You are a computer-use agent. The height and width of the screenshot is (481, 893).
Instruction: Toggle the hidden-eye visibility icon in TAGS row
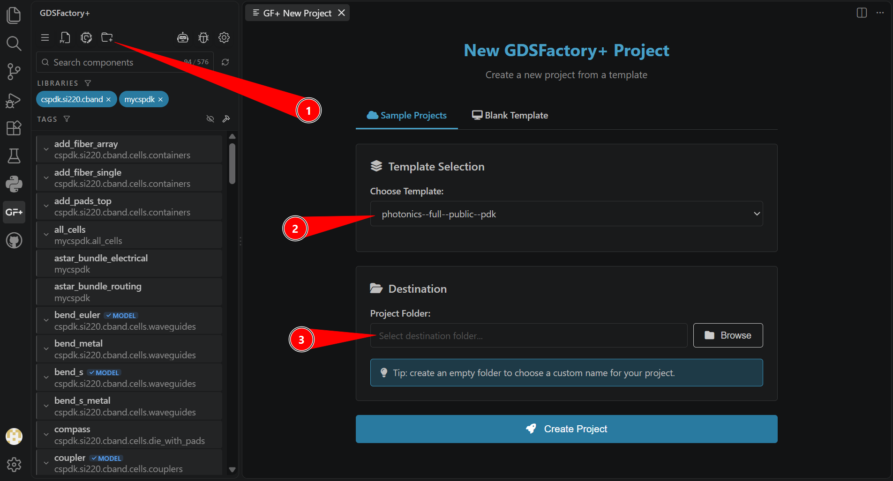[210, 119]
